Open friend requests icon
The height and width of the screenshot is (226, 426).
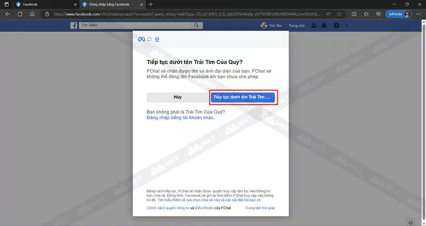(314, 25)
